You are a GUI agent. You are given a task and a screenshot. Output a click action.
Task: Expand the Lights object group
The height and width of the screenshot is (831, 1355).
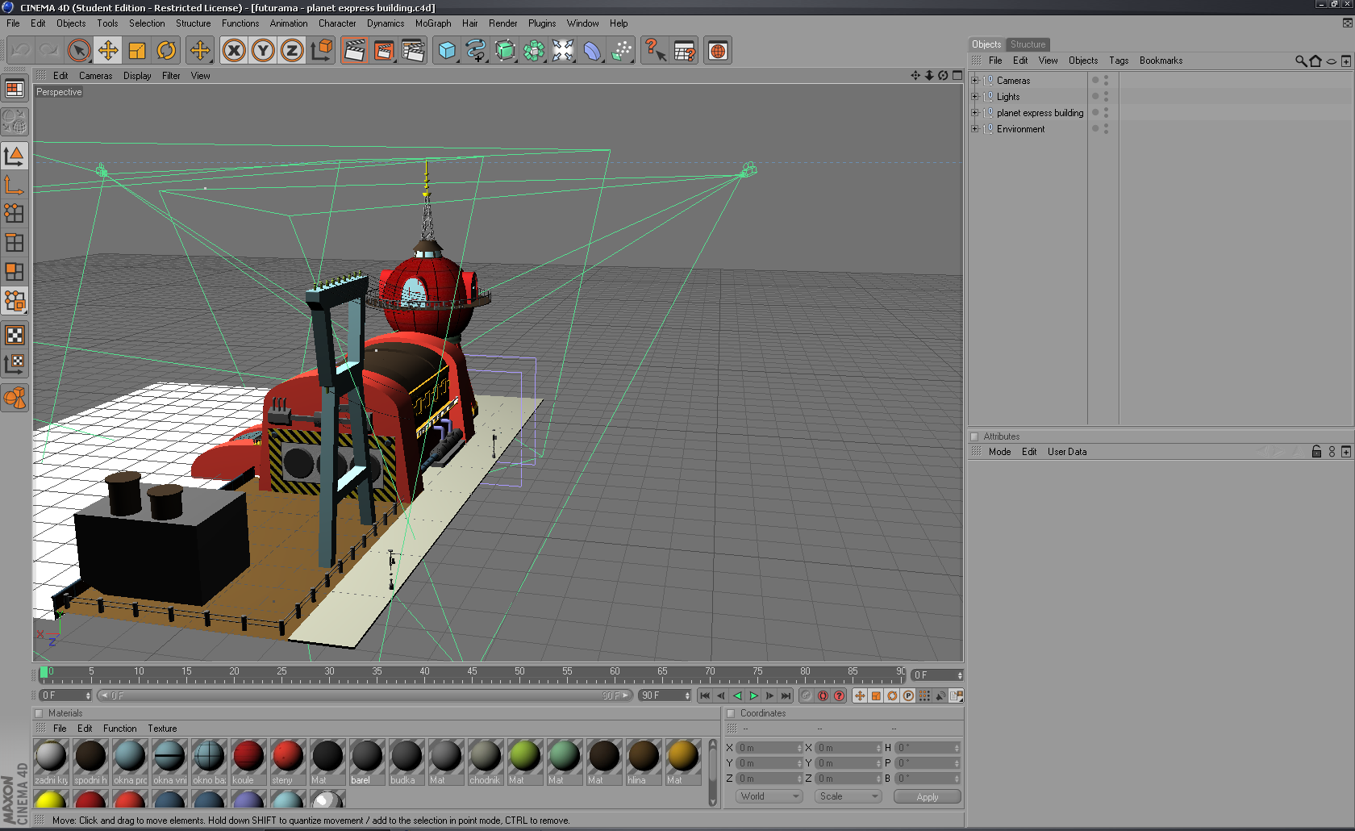coord(974,97)
